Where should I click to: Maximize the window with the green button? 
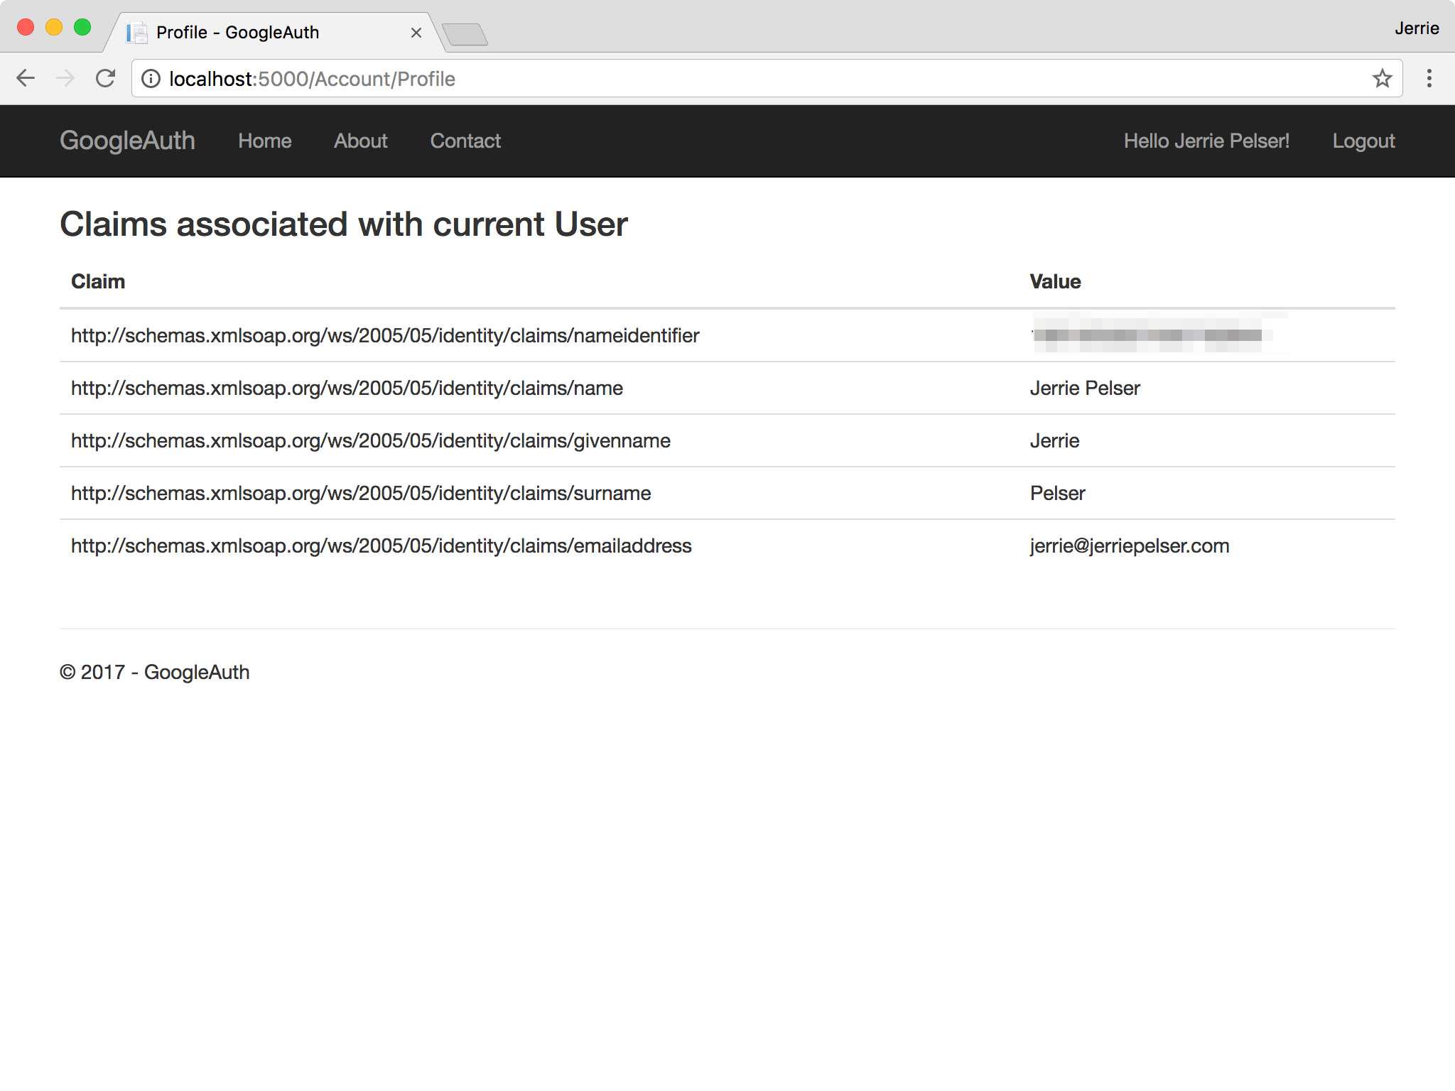(82, 28)
